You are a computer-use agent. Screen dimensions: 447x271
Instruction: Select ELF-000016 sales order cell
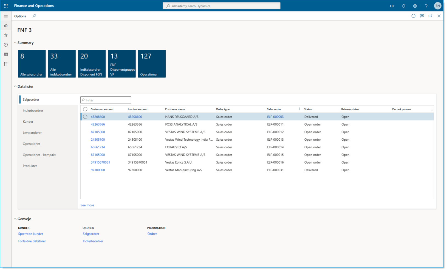pos(275,162)
